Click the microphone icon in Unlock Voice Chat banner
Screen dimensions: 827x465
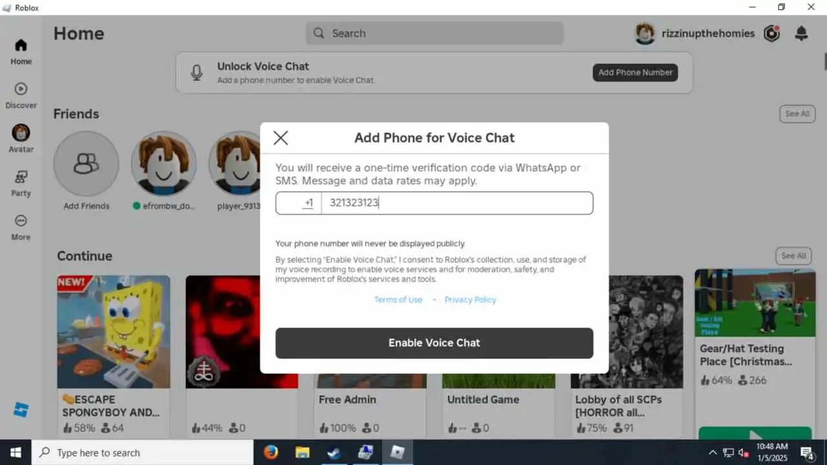197,72
